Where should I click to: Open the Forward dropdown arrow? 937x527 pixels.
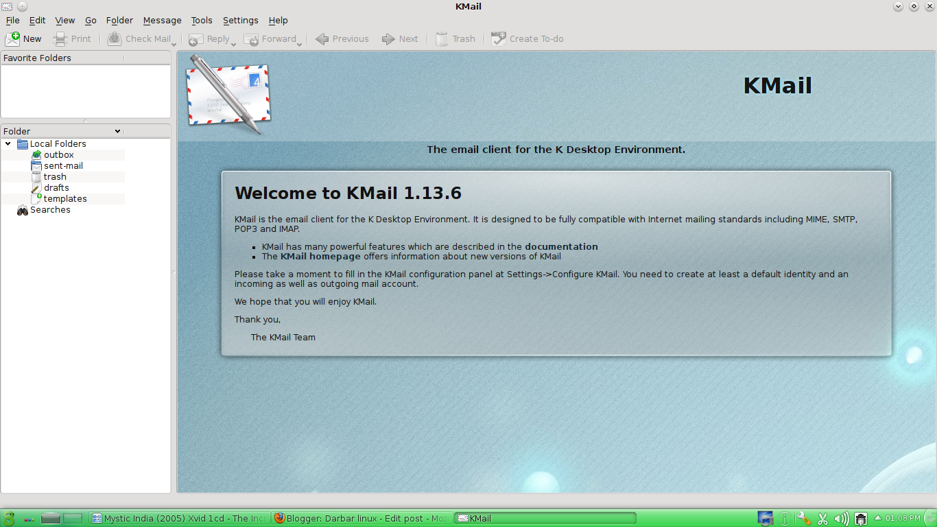pos(300,43)
